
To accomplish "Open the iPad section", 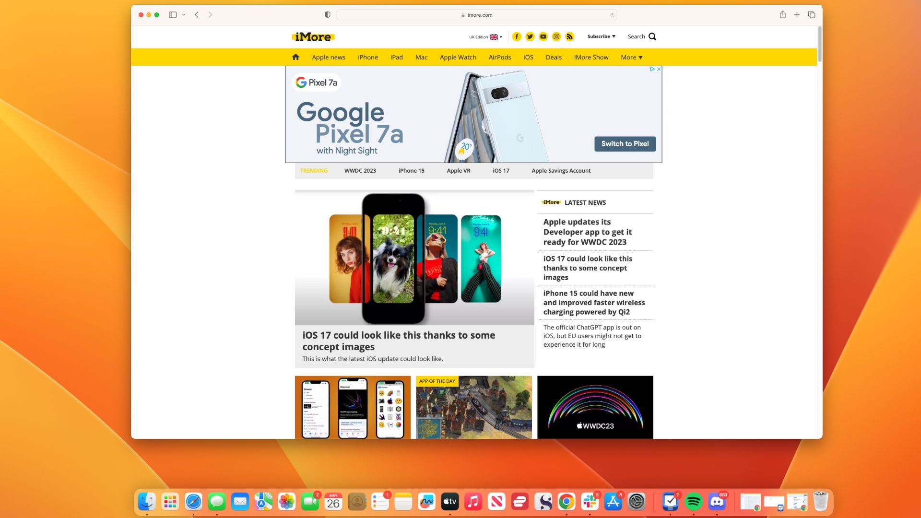I will point(397,57).
